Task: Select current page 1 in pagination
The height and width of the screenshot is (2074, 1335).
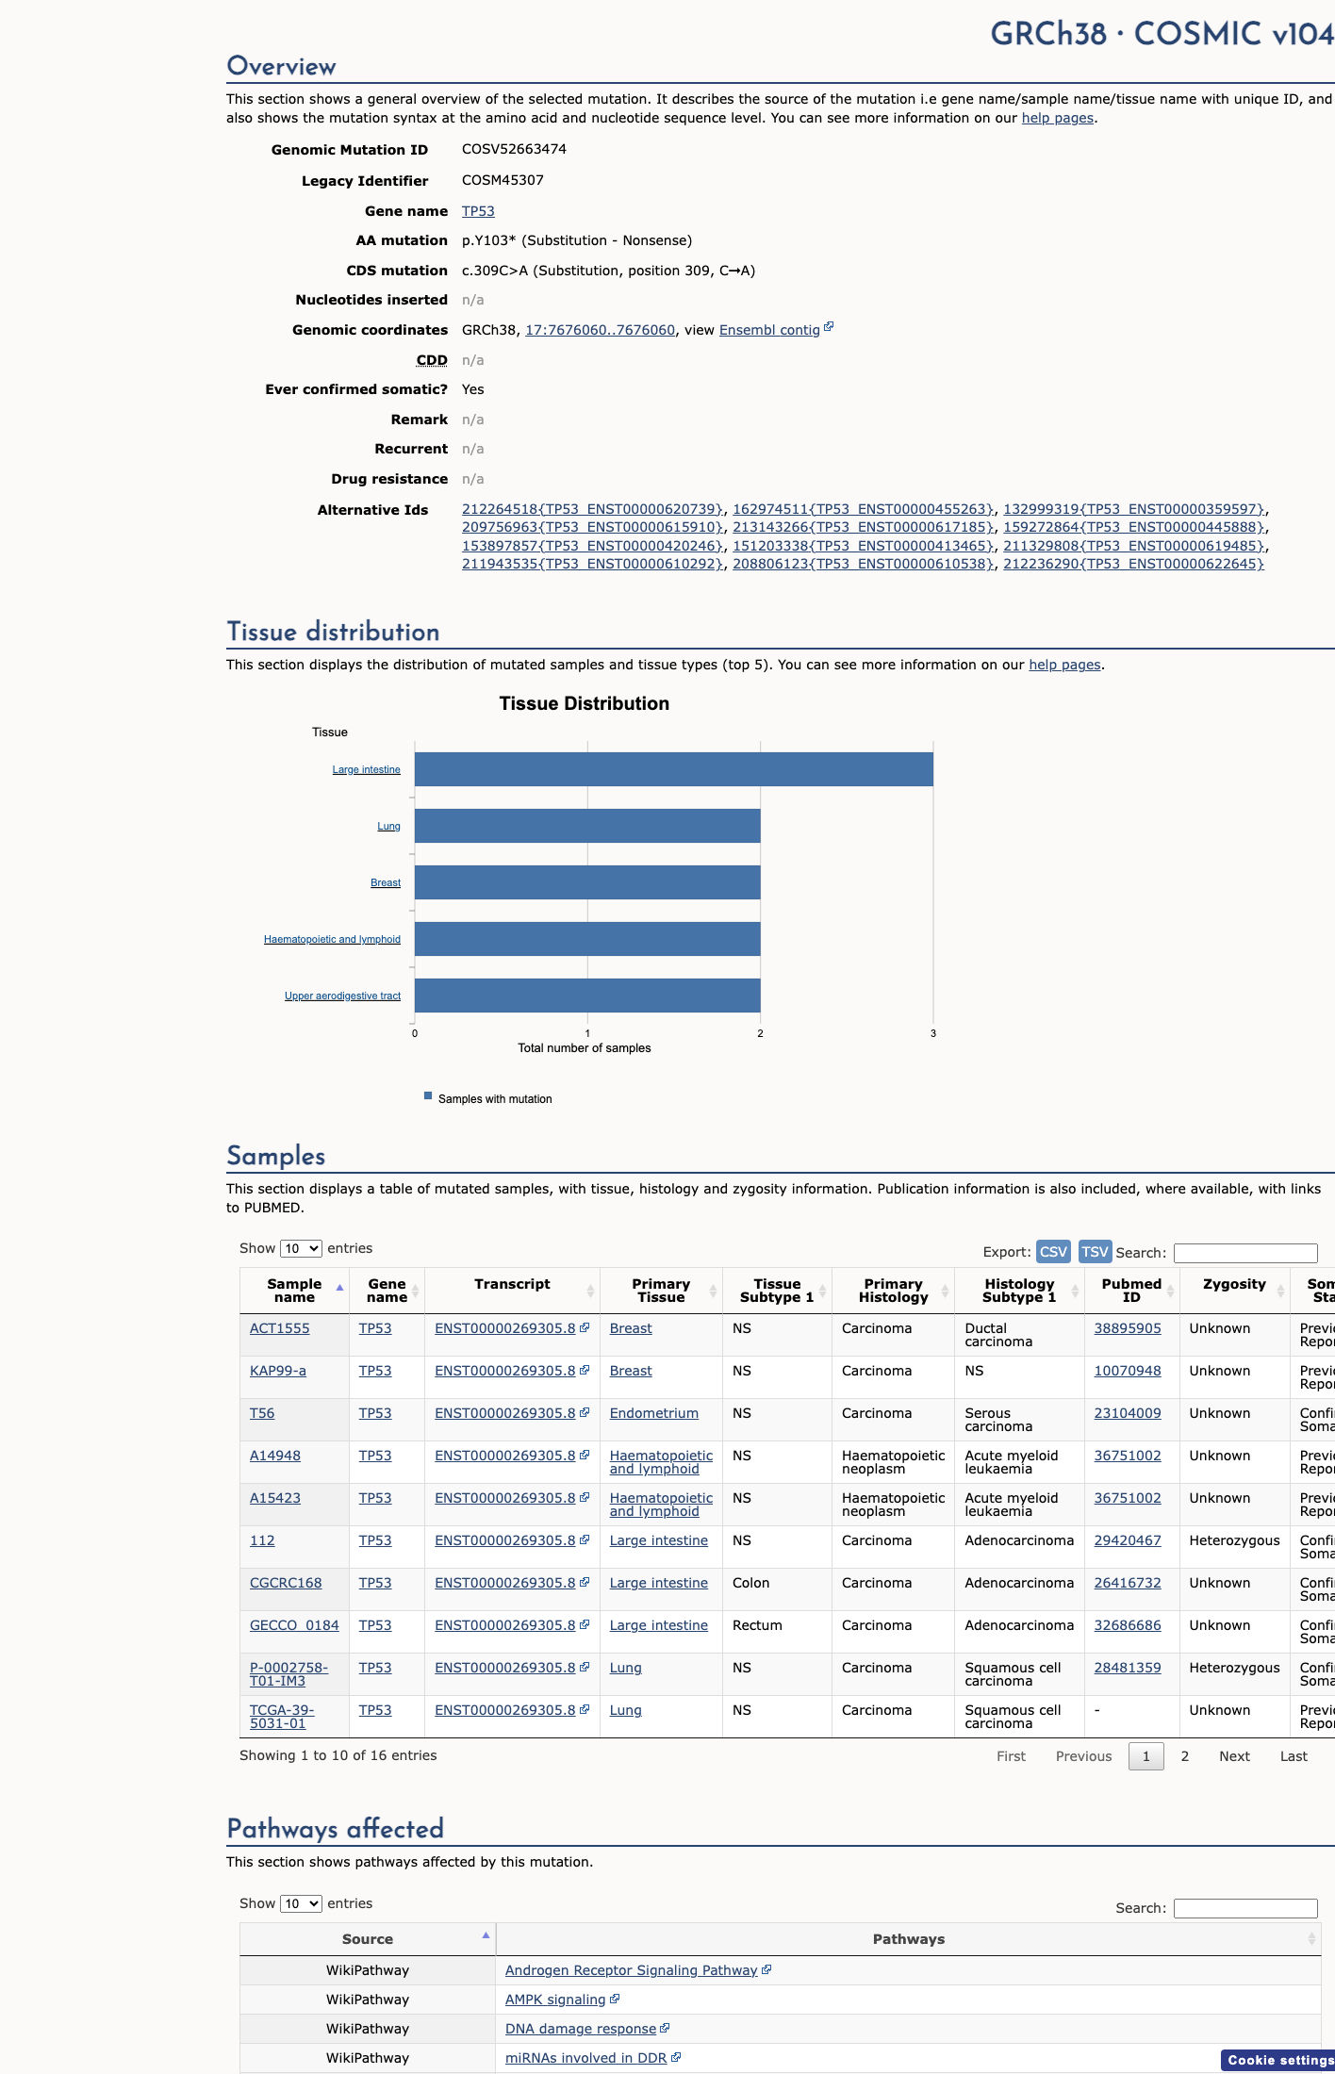Action: click(1146, 1756)
